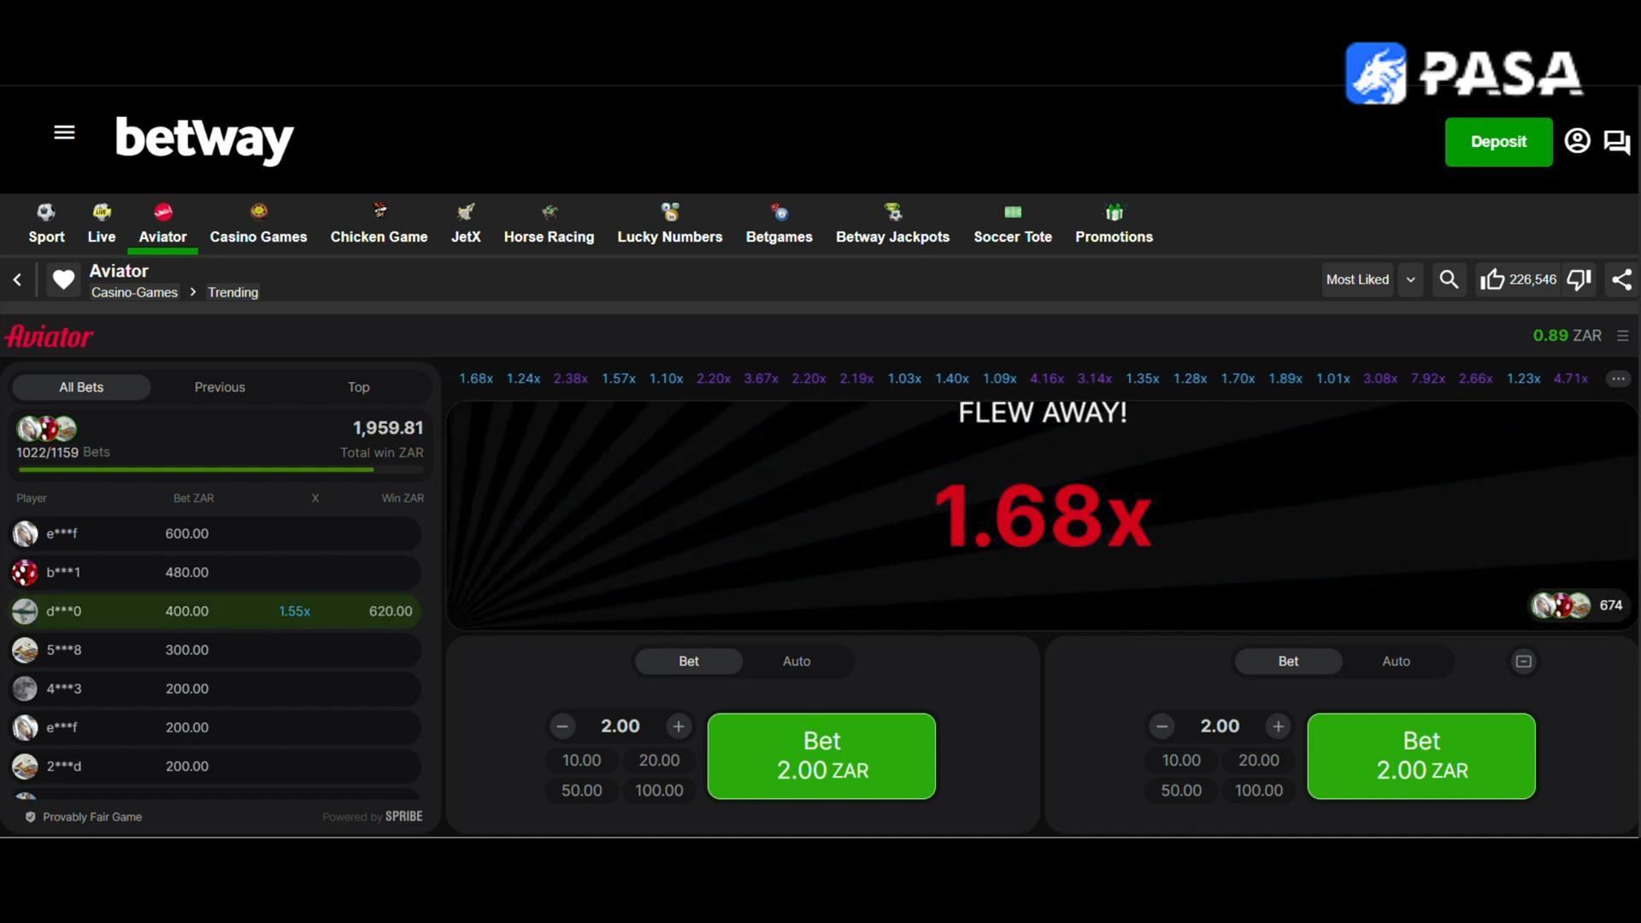This screenshot has width=1641, height=923.
Task: Show full round history with ellipsis
Action: (1618, 379)
